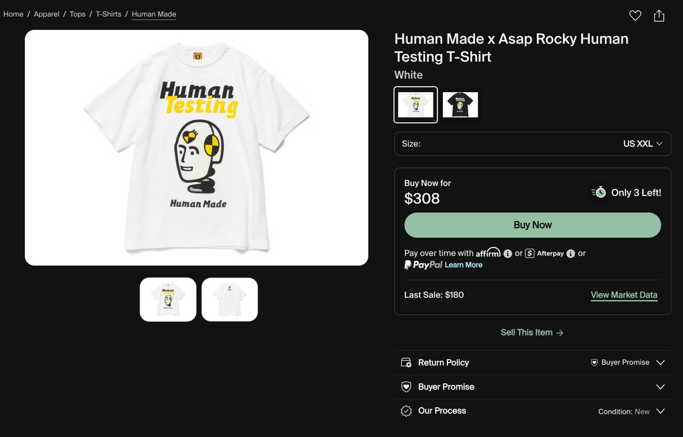Click the Our Process verified badge icon

406,411
